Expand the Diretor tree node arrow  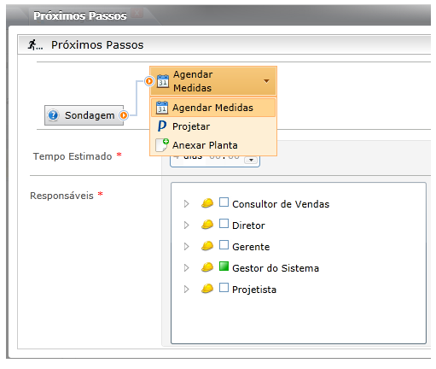click(x=186, y=225)
